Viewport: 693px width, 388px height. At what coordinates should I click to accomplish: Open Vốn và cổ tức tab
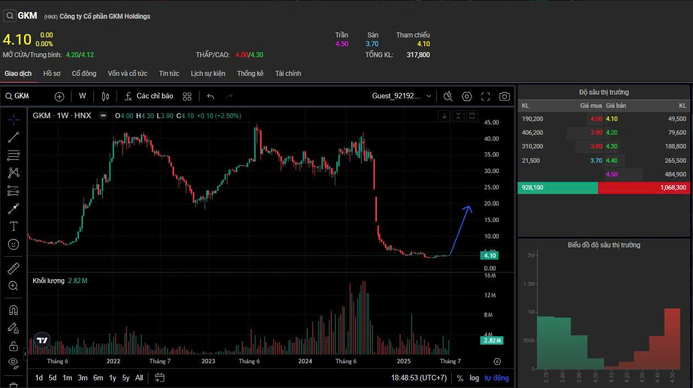127,74
